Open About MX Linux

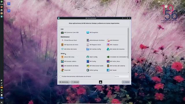coord(67,57)
